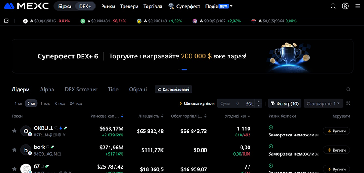Click the Швидка купівля label

pyautogui.click(x=197, y=103)
